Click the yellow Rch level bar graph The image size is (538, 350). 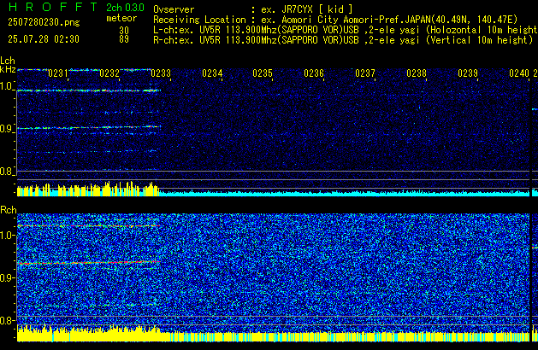[x=273, y=334]
